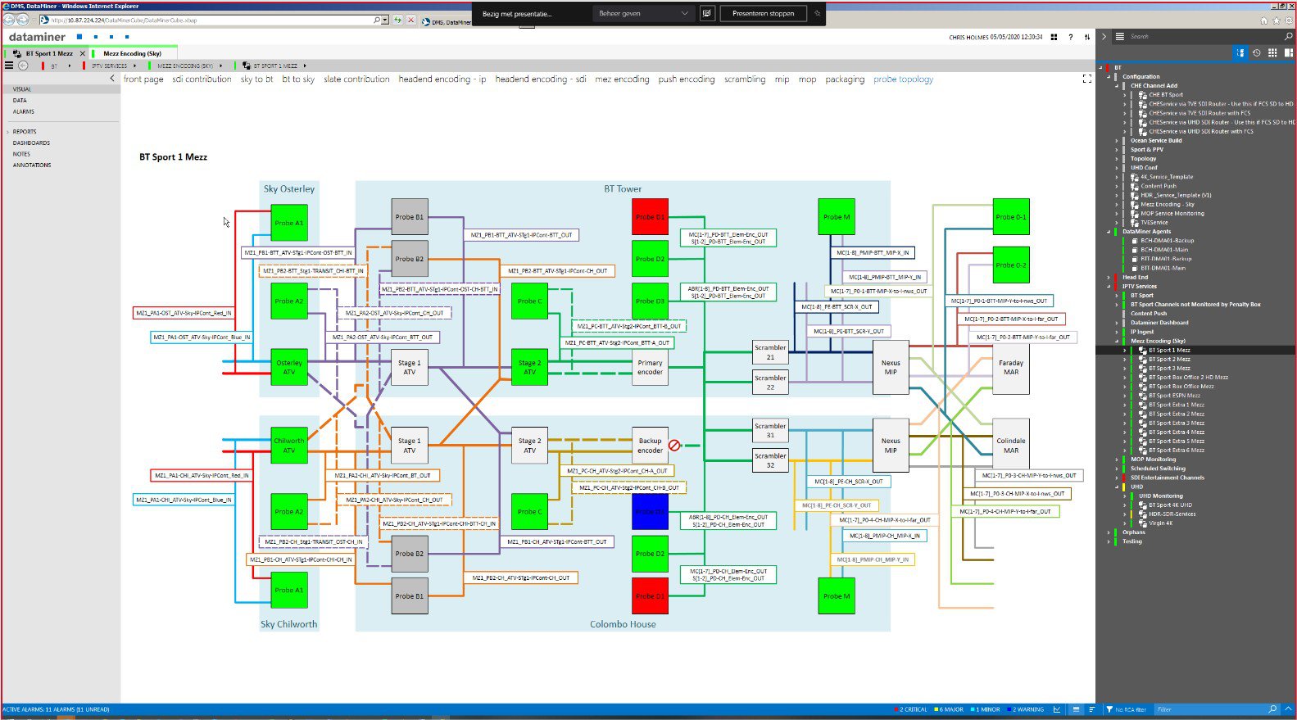1297x720 pixels.
Task: Click the Internet Explorer stop button
Action: click(411, 20)
